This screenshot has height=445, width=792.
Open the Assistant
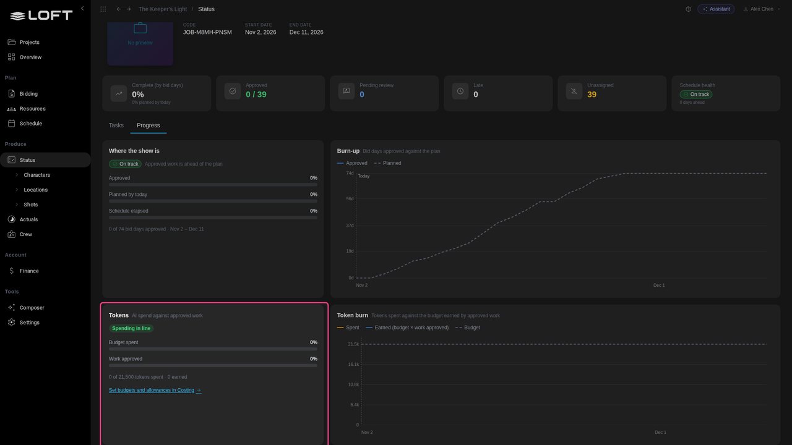(716, 9)
